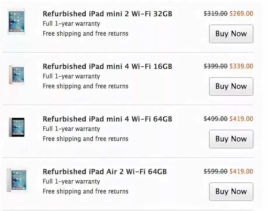Click the warranty text under iPad mini 2
This screenshot has width=268, height=211.
coord(71,24)
